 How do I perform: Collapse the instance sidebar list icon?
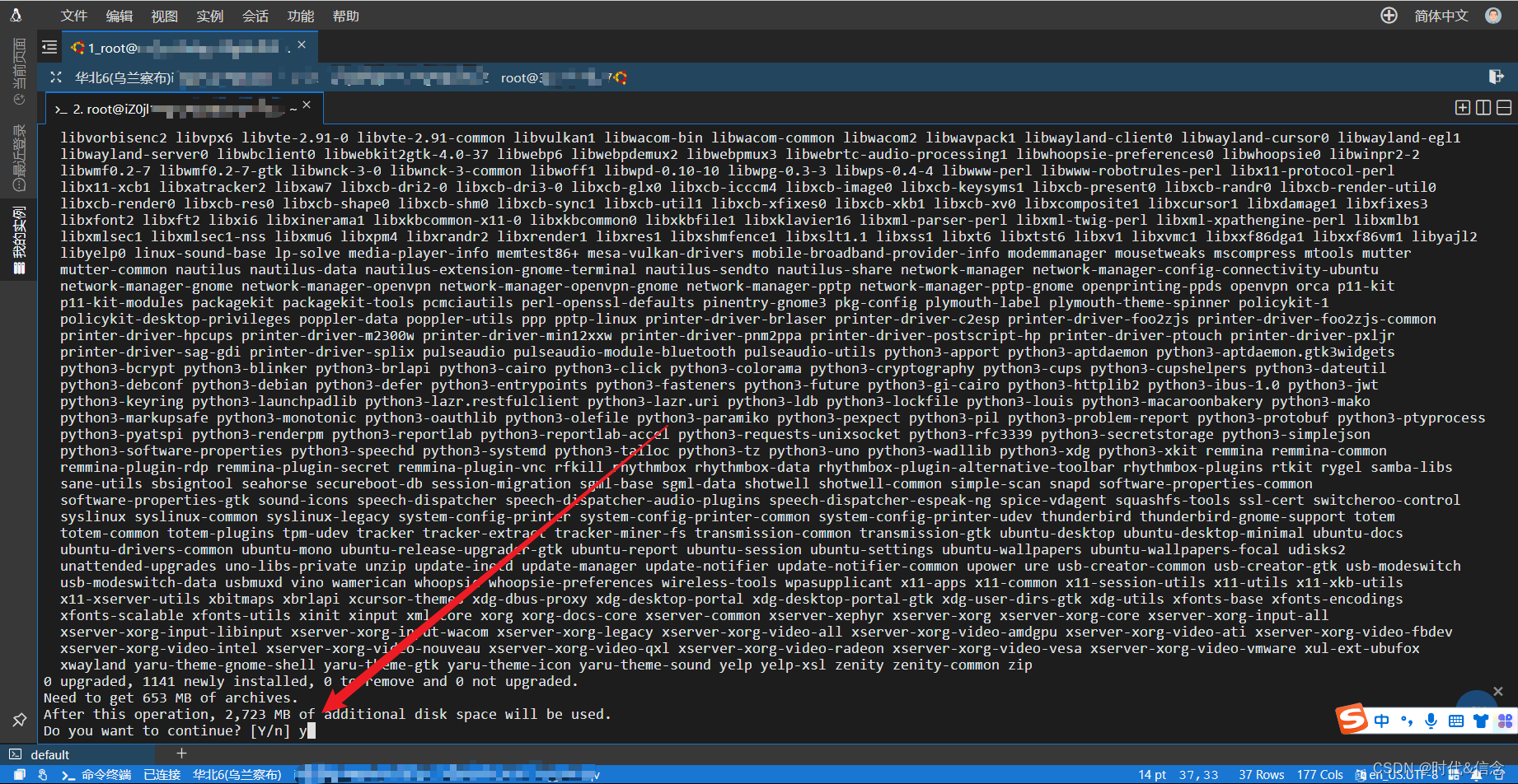click(49, 47)
